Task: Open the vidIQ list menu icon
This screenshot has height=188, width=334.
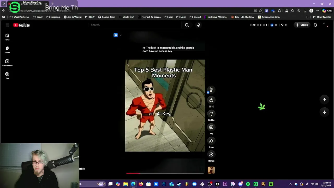Action: point(276,25)
